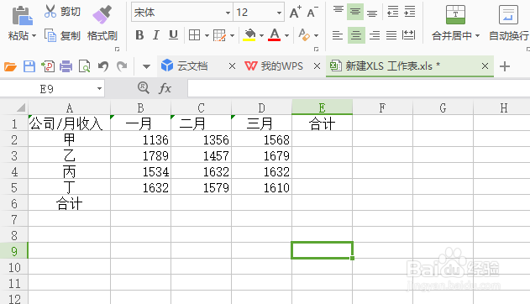Viewport: 530px width, 304px height.
Task: Click the Wrap Text (自动换行) button
Action: coord(509,23)
